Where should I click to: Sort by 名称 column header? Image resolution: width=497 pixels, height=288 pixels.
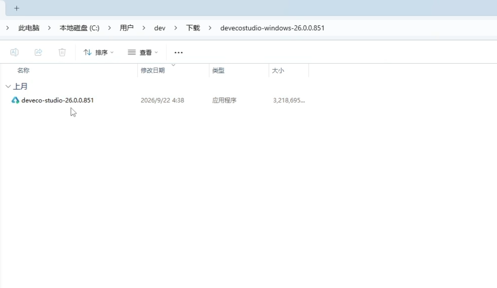tap(23, 71)
